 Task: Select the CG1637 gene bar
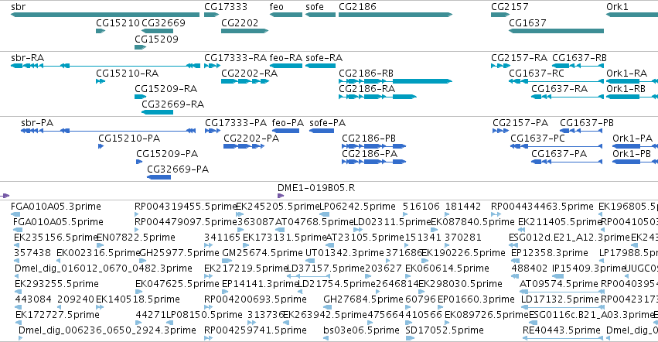pos(556,31)
